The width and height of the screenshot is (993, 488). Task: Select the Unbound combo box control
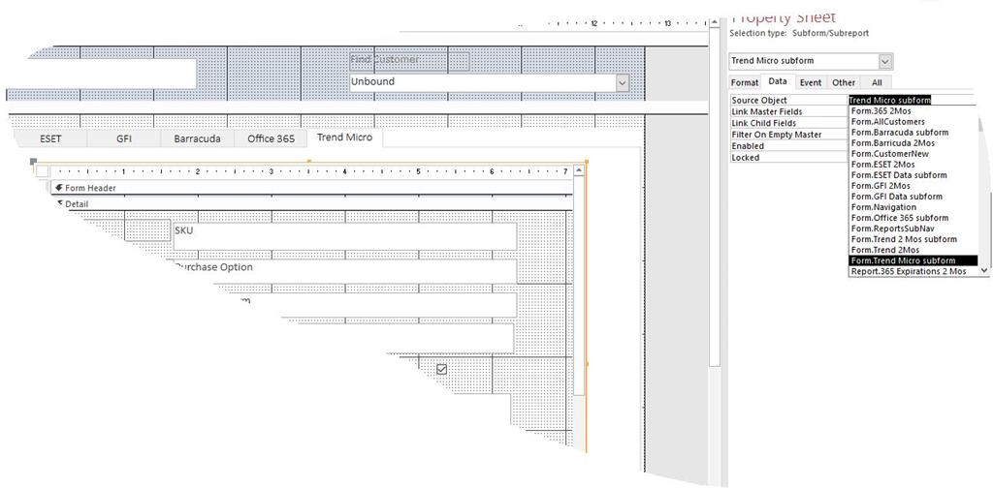coord(490,83)
